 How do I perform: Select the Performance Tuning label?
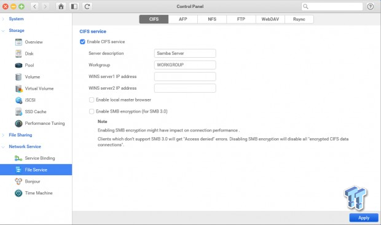(45, 124)
